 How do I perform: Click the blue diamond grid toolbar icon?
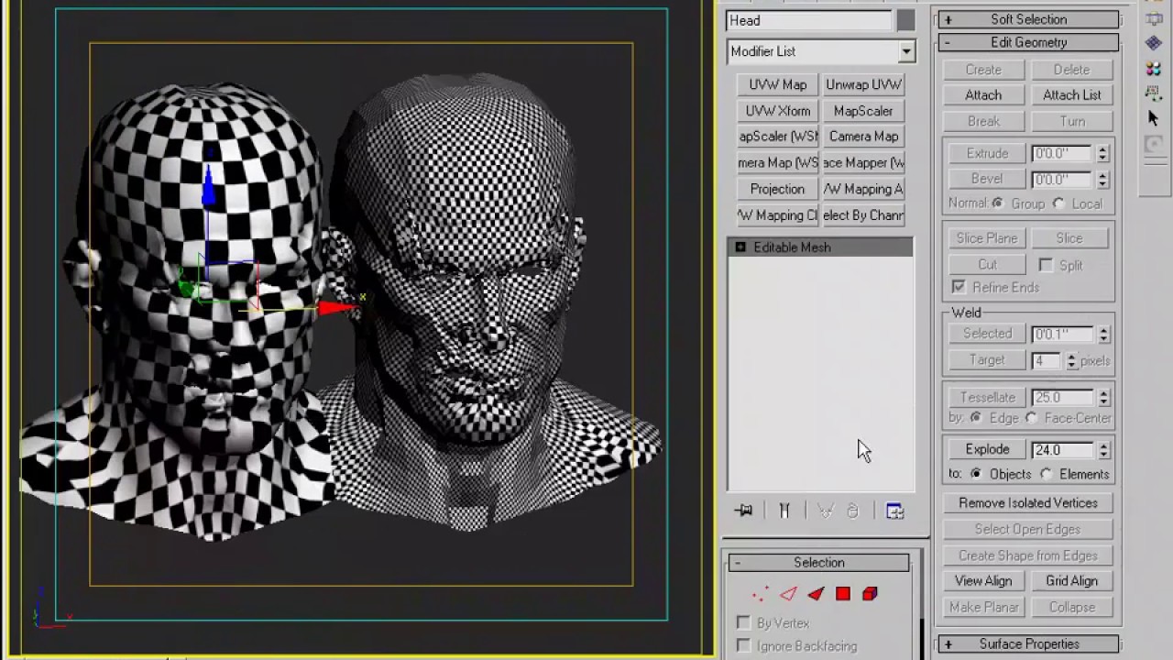point(1154,44)
